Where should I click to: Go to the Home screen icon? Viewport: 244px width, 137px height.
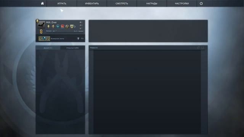pyautogui.click(x=42, y=3)
